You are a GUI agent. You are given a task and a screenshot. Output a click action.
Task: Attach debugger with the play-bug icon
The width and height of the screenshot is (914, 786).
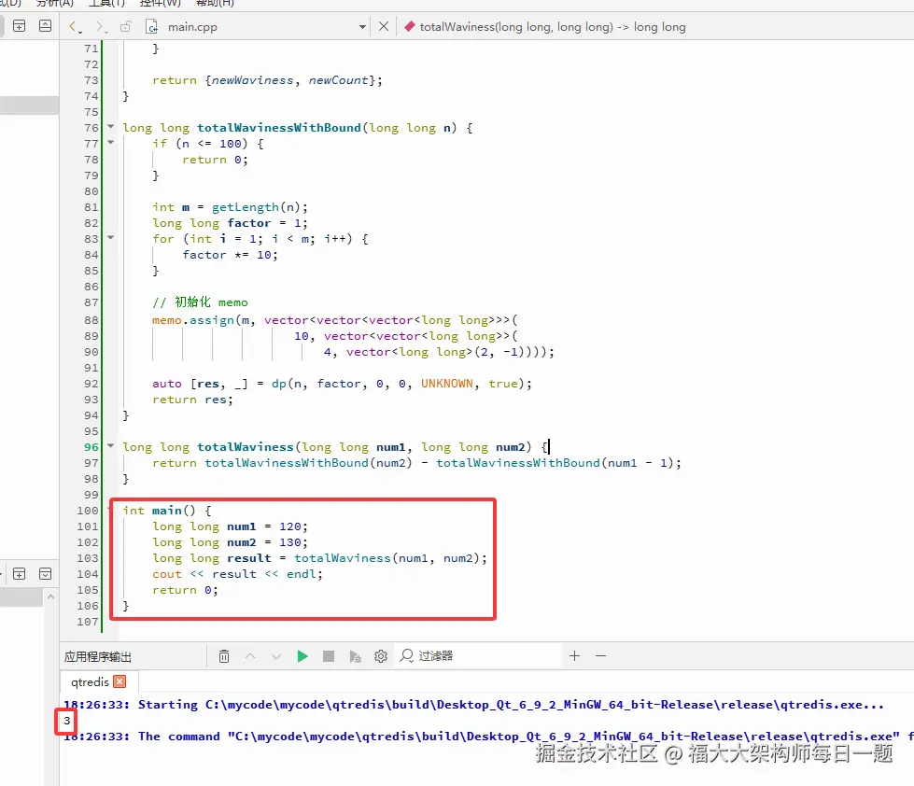pos(355,656)
